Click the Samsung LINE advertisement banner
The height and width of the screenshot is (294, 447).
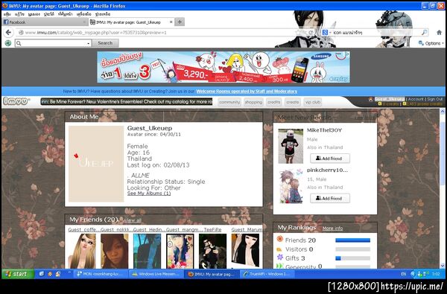[223, 67]
